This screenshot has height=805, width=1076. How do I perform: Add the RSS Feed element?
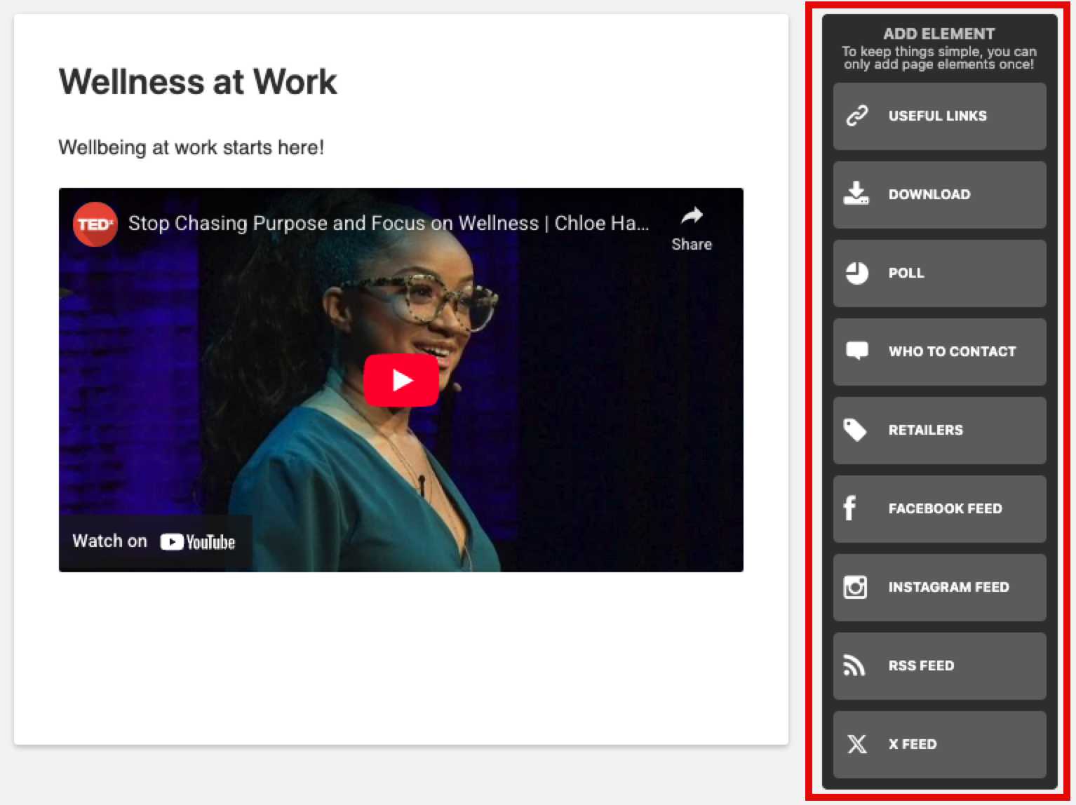[x=939, y=665]
